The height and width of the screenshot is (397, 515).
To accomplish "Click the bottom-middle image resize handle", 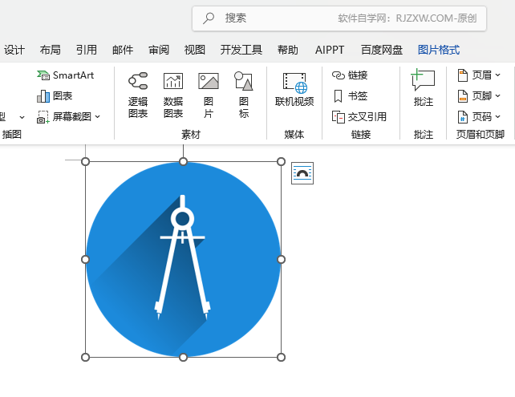I will coord(183,357).
